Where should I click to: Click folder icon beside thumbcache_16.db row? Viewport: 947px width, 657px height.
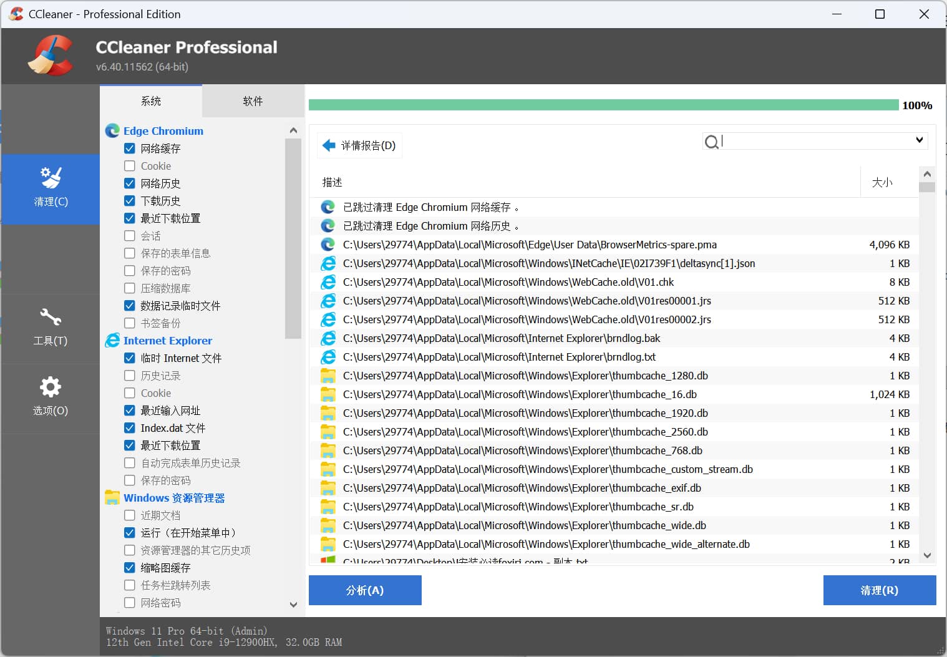328,394
